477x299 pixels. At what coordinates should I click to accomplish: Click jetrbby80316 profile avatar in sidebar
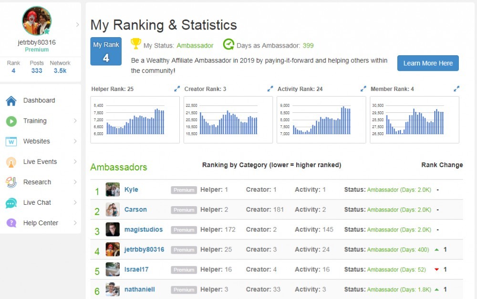tap(37, 21)
